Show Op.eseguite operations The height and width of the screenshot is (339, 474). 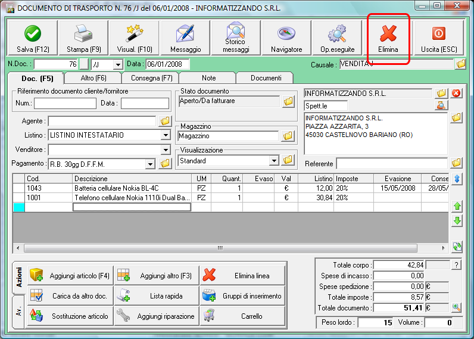[338, 38]
